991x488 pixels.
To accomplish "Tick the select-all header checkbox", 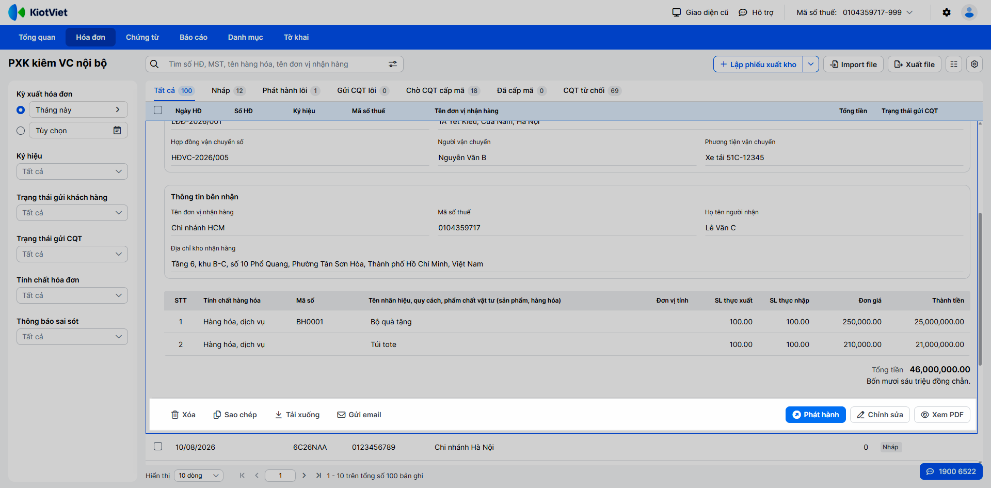I will tap(158, 110).
